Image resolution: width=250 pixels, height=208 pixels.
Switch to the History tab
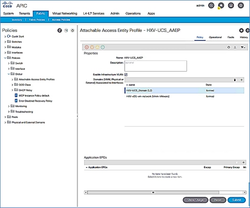[244, 37]
